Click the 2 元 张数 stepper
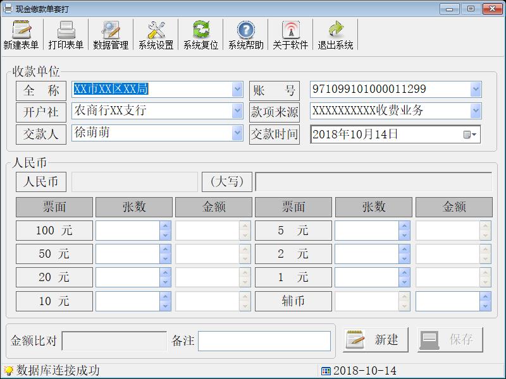The image size is (506, 379). tap(404, 254)
